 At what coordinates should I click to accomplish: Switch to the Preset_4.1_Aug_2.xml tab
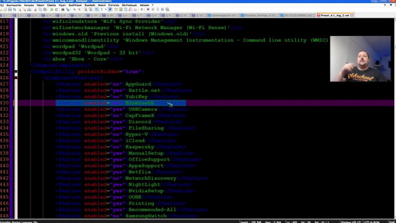point(335,15)
